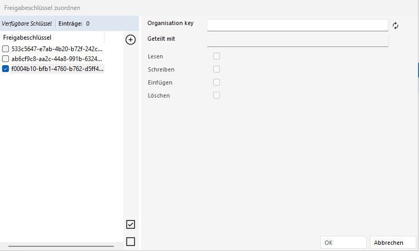Toggle the Schreiben permission checkbox
The image size is (419, 251).
point(216,69)
